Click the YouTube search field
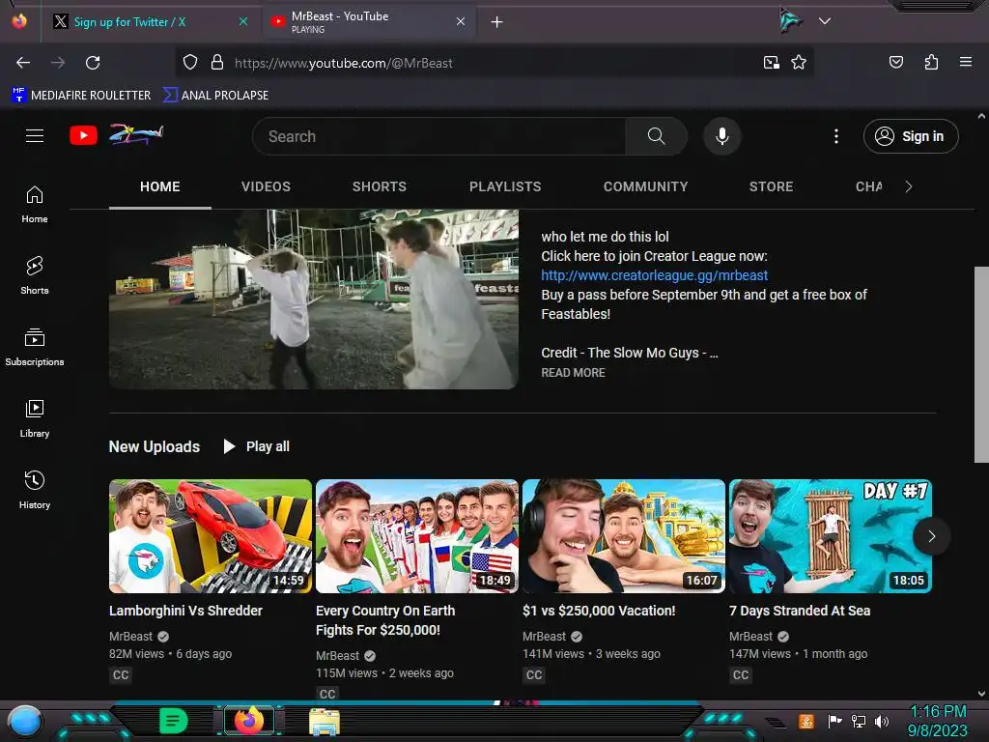989x742 pixels. [439, 136]
